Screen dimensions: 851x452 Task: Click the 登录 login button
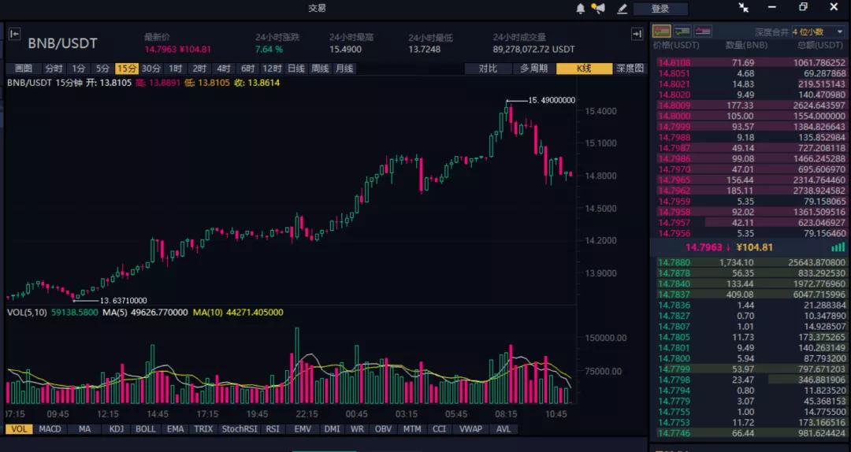[x=660, y=9]
